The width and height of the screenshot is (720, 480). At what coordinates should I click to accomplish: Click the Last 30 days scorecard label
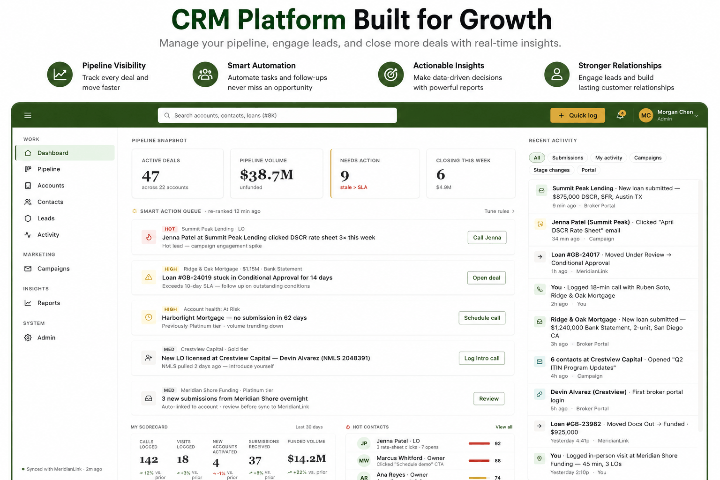(309, 427)
